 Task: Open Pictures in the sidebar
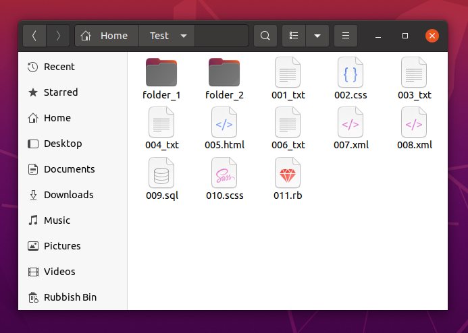pos(73,246)
